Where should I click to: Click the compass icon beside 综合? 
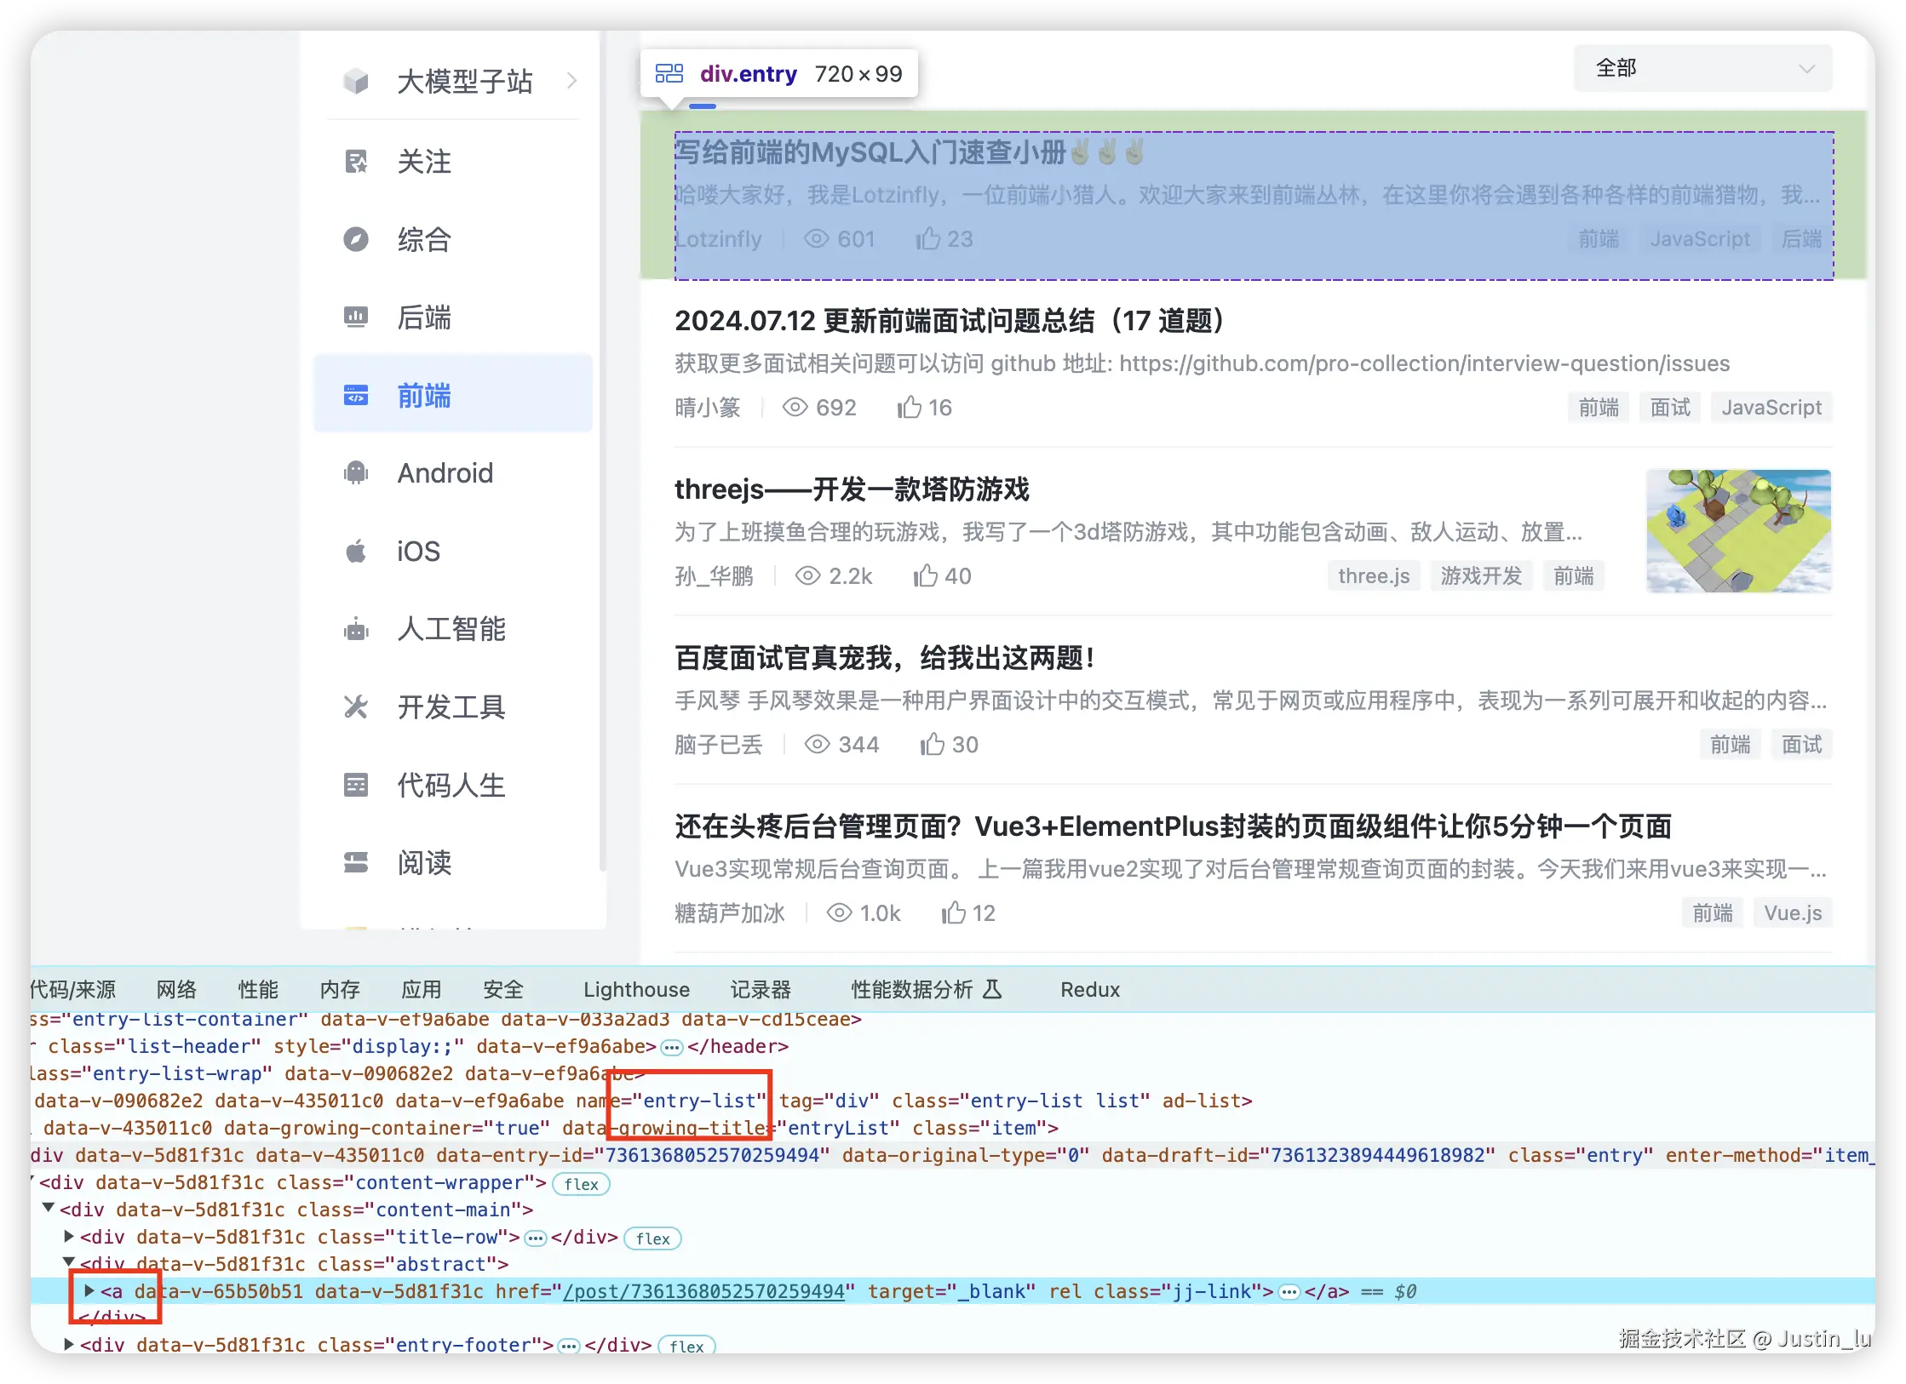[356, 239]
